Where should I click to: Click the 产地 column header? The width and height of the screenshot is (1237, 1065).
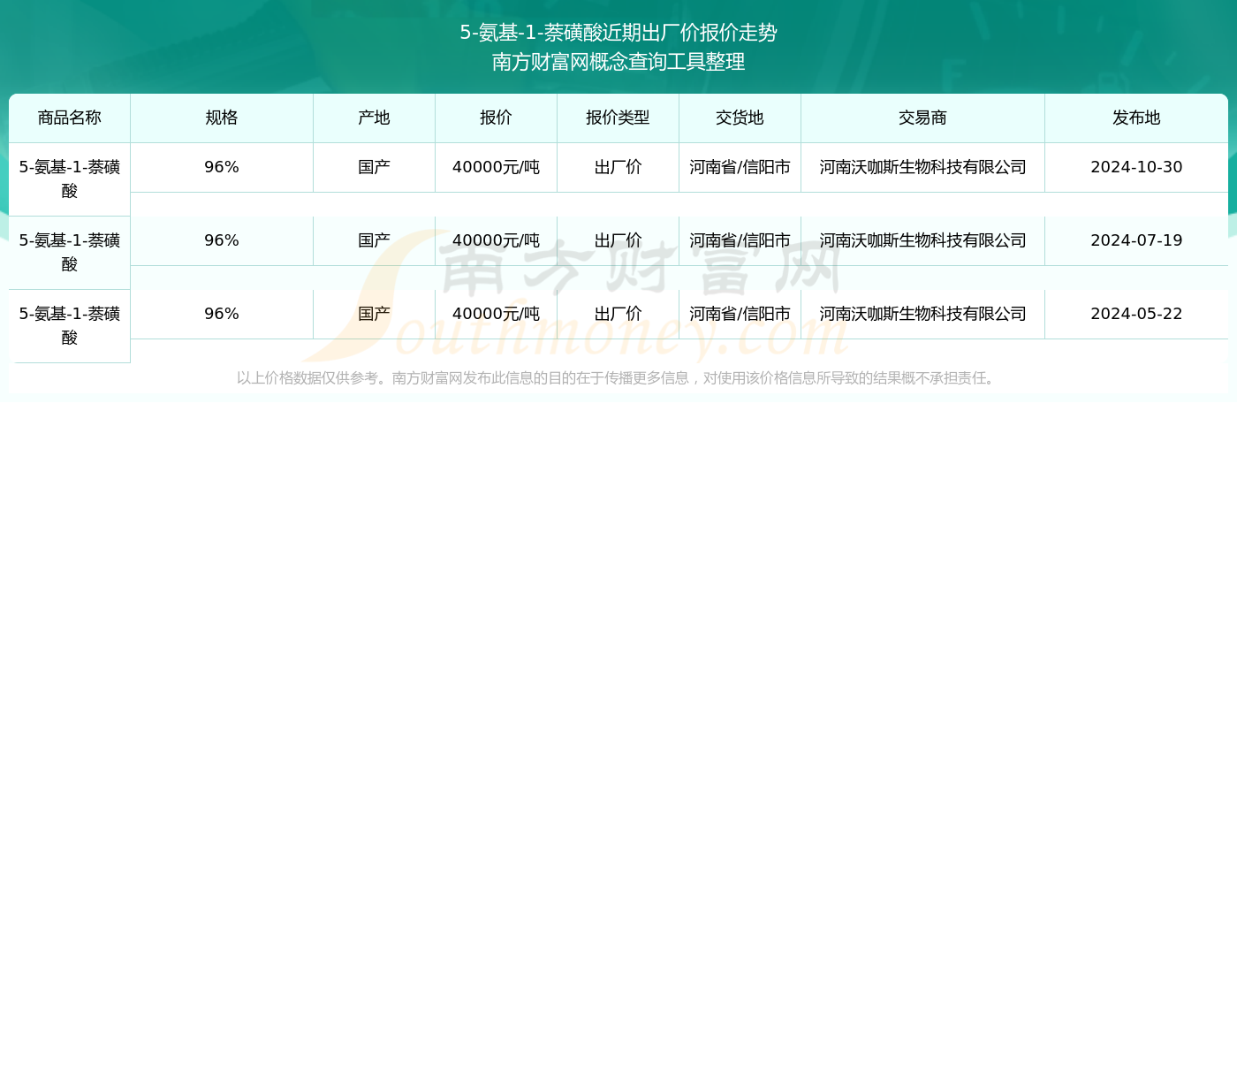click(374, 118)
